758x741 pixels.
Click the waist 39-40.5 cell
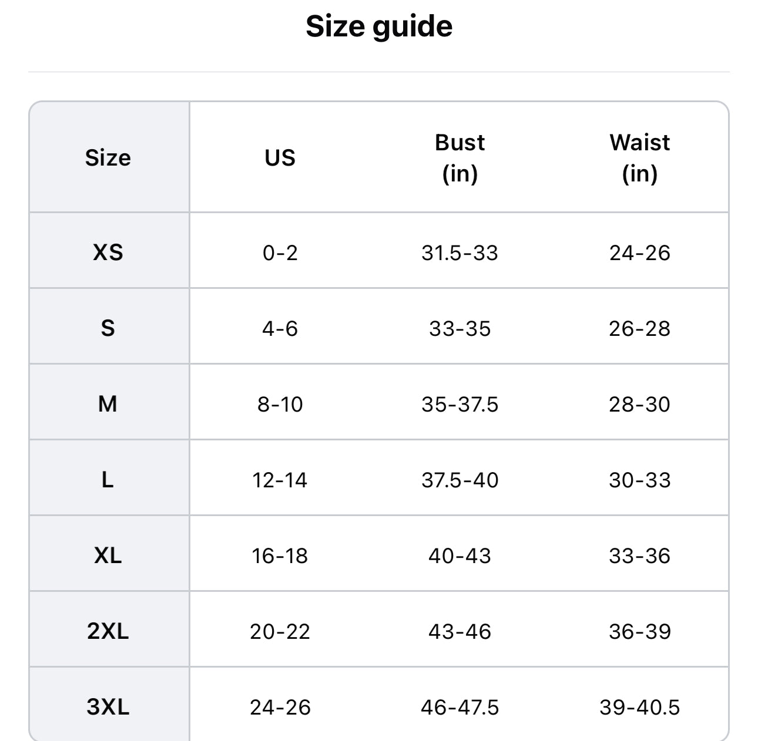pos(639,707)
